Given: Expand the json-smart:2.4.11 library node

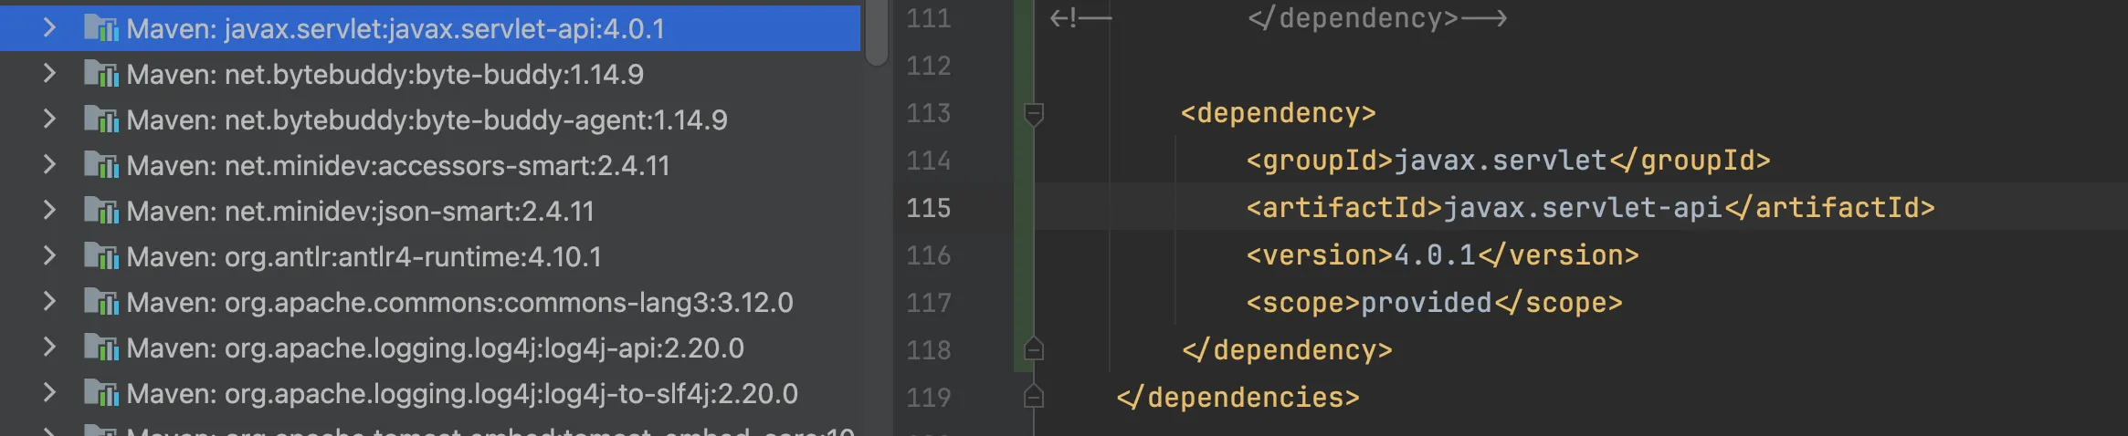Looking at the screenshot, I should pyautogui.click(x=49, y=211).
